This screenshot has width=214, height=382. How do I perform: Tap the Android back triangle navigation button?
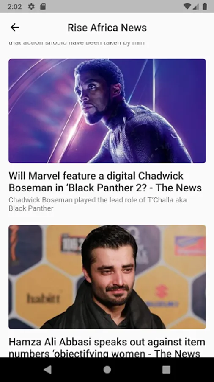pyautogui.click(x=48, y=370)
